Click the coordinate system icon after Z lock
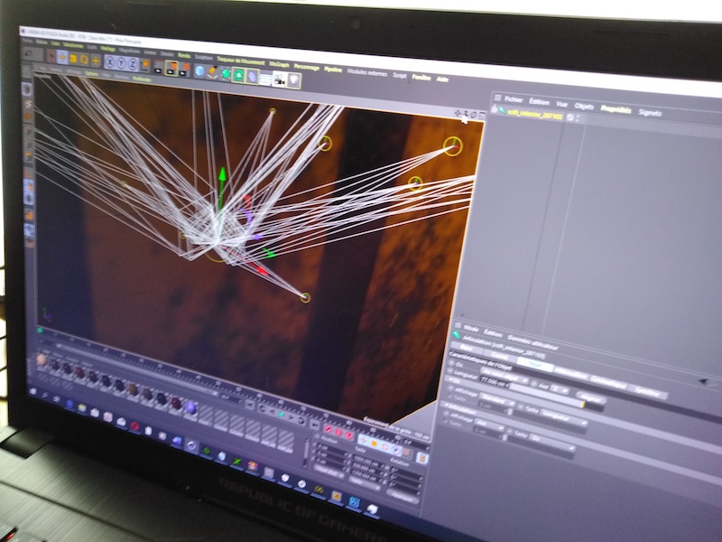 [144, 65]
